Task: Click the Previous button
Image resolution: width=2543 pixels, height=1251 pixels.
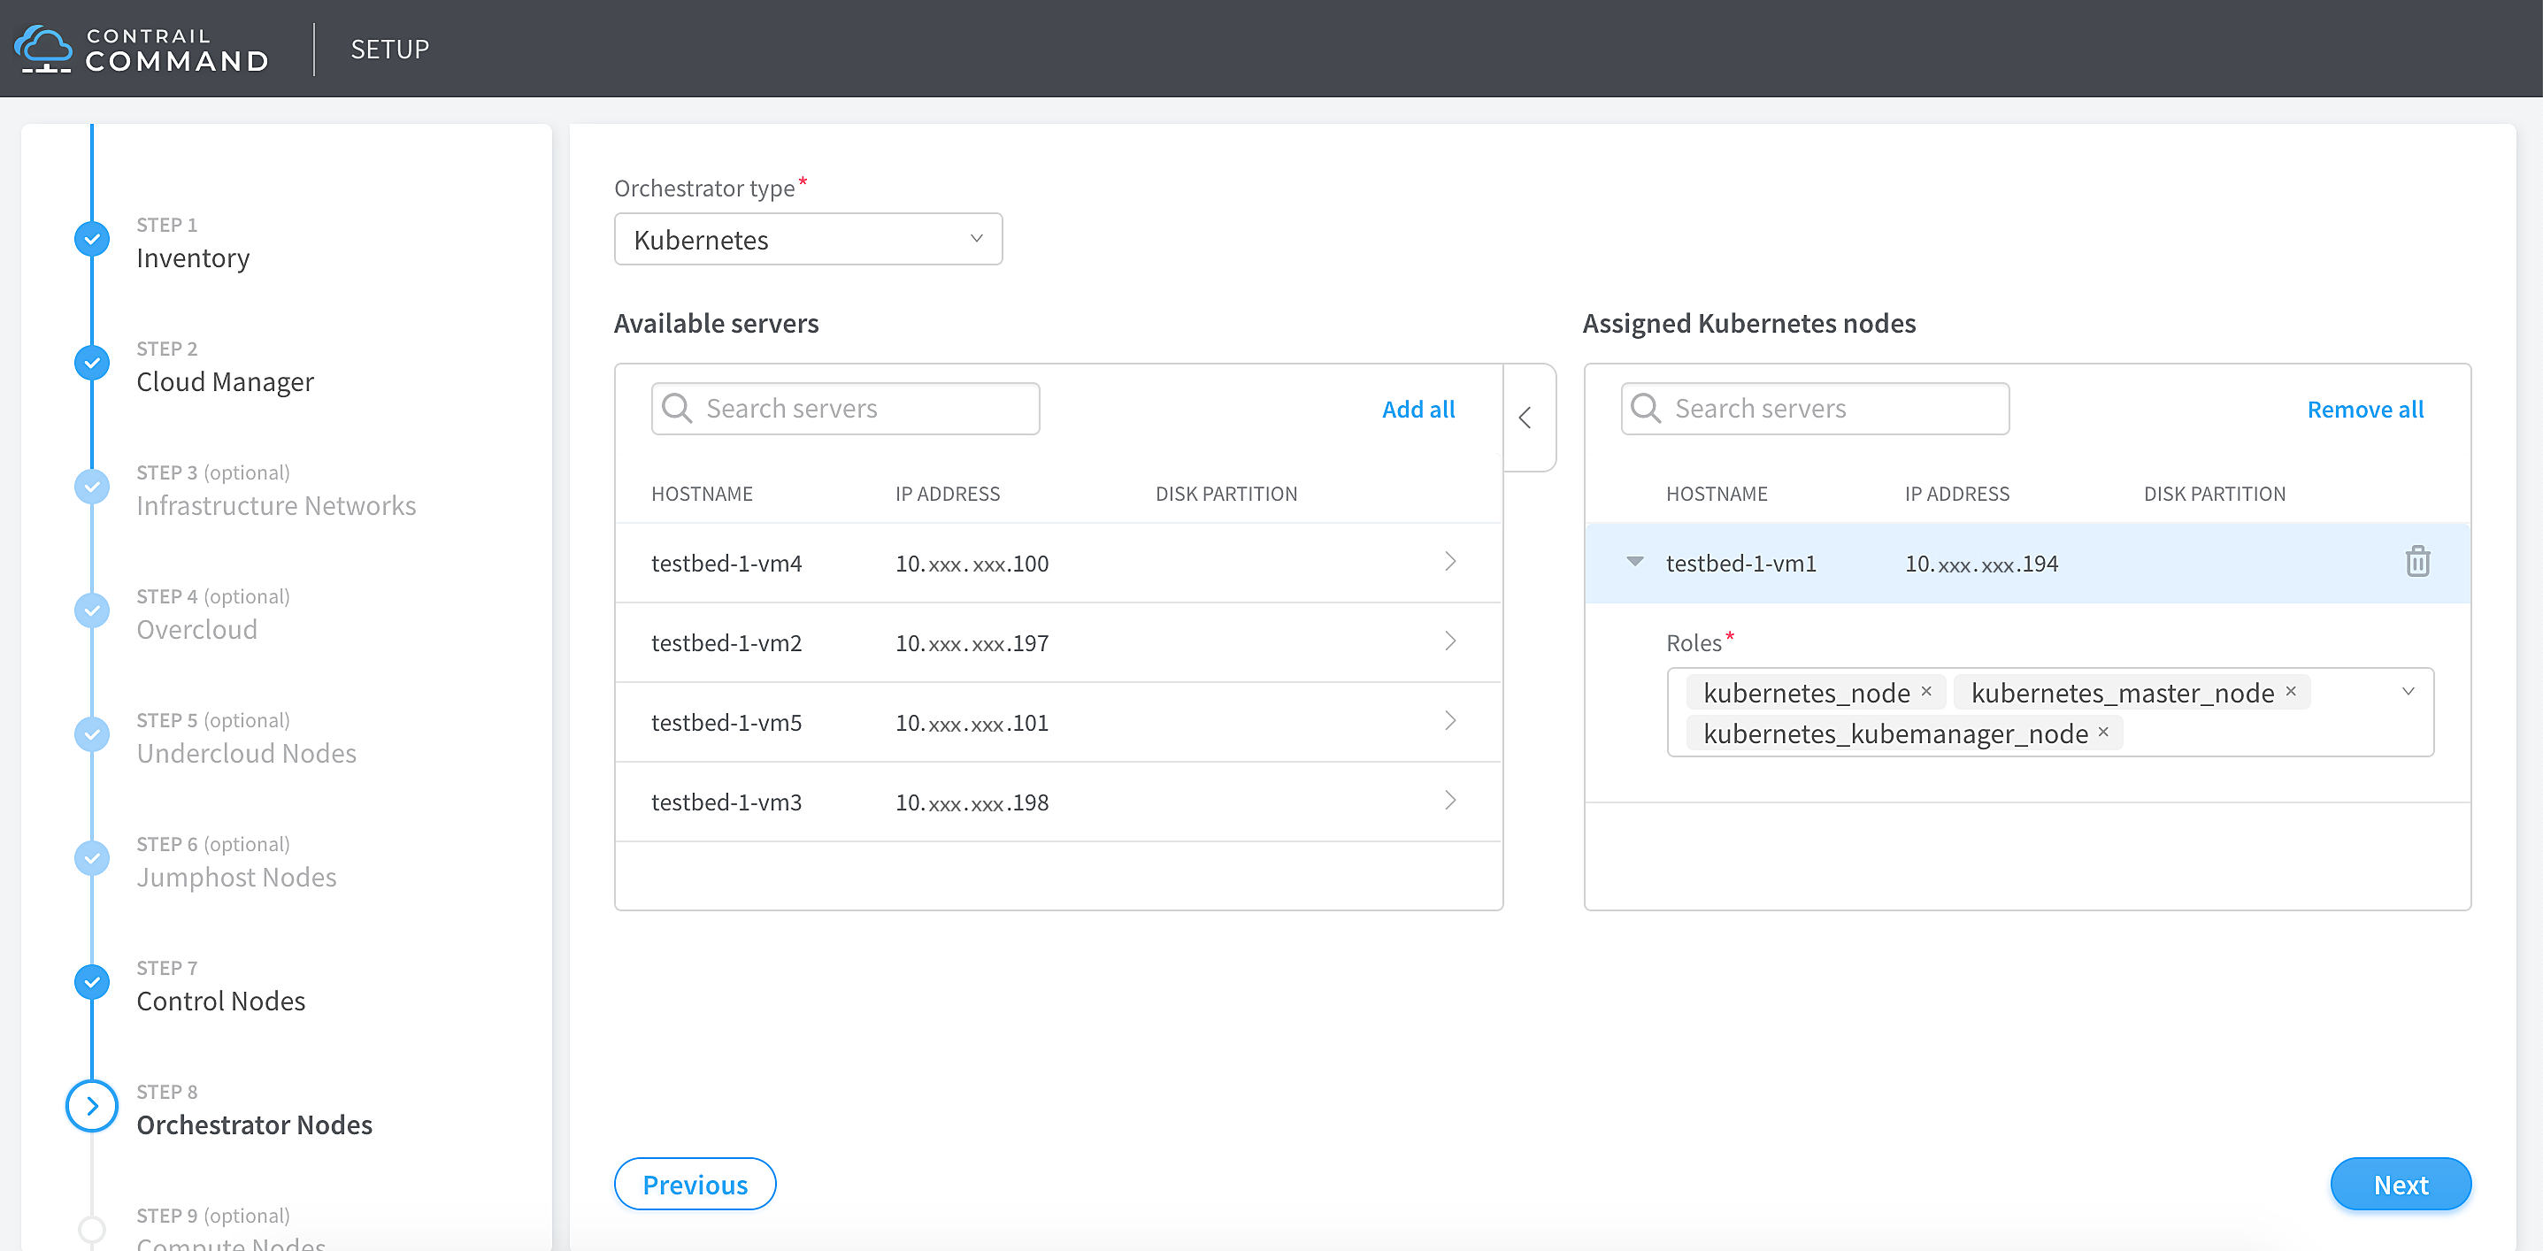Action: point(695,1184)
